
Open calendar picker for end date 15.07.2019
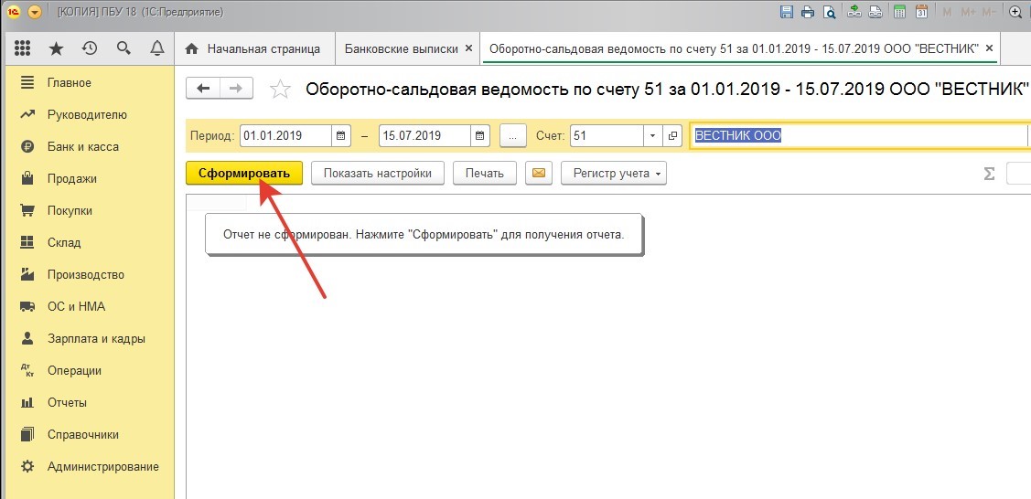point(481,136)
